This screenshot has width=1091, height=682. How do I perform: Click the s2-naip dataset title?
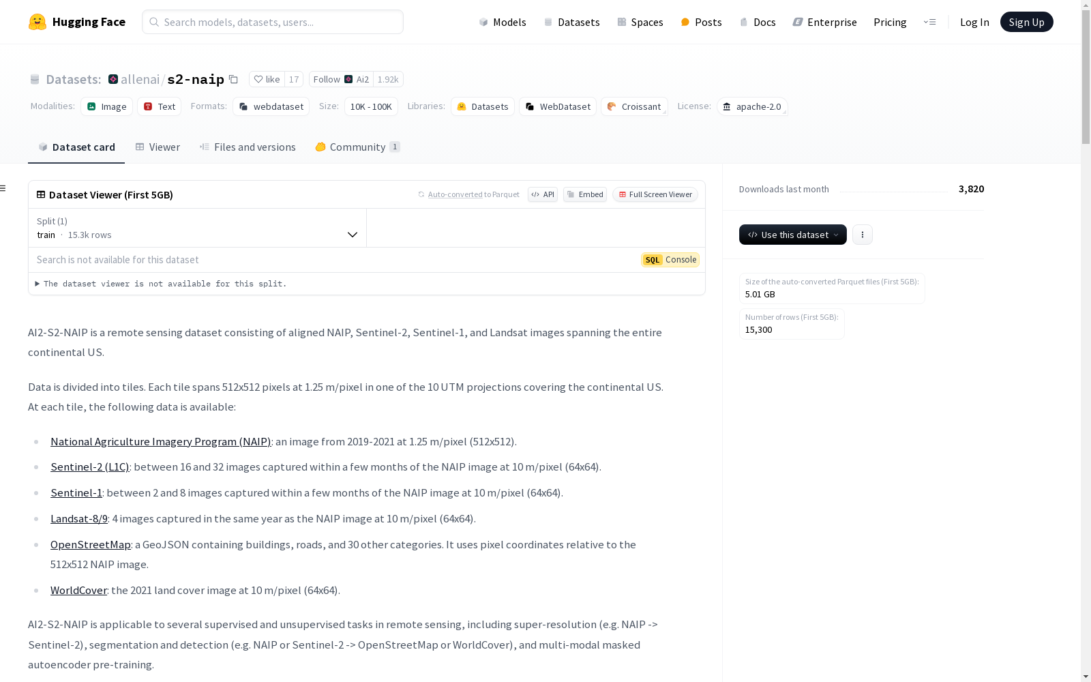196,79
